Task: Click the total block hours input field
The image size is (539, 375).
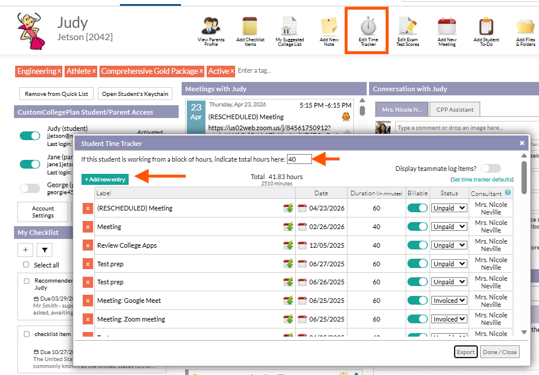Action: pos(299,159)
